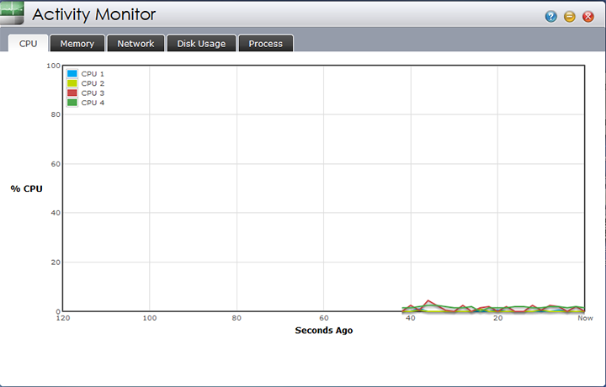Click the "% CPU" vertical axis label

[26, 188]
